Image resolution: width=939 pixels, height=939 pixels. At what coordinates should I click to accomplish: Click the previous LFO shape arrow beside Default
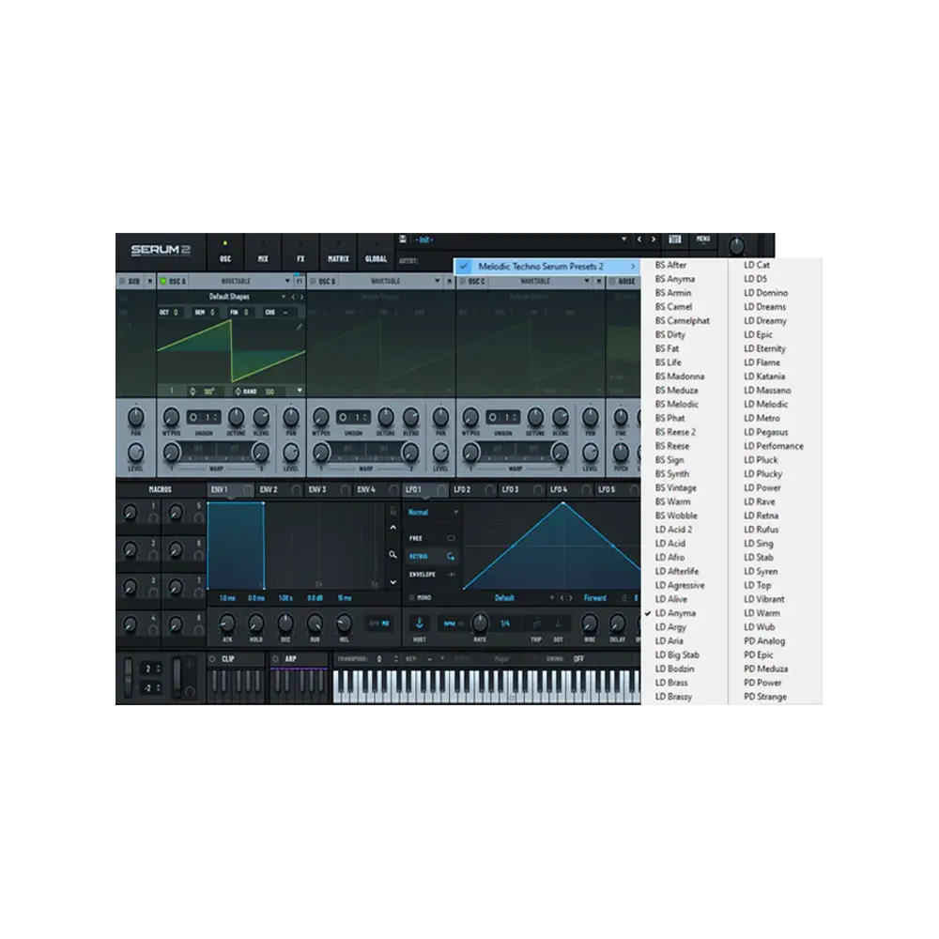(x=562, y=598)
